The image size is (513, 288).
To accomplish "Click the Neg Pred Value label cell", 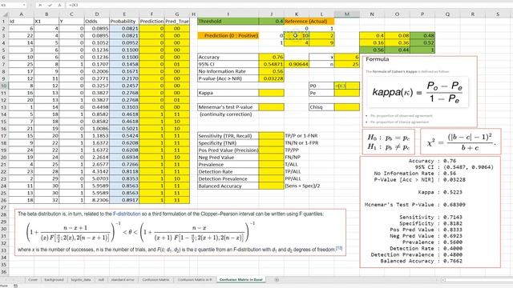I will pos(228,157).
